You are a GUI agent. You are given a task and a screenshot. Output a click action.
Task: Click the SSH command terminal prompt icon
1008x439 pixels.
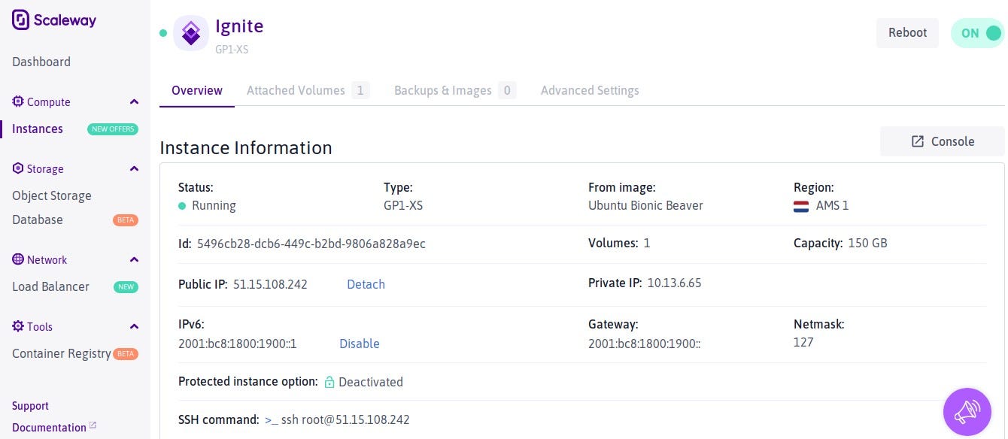point(271,420)
